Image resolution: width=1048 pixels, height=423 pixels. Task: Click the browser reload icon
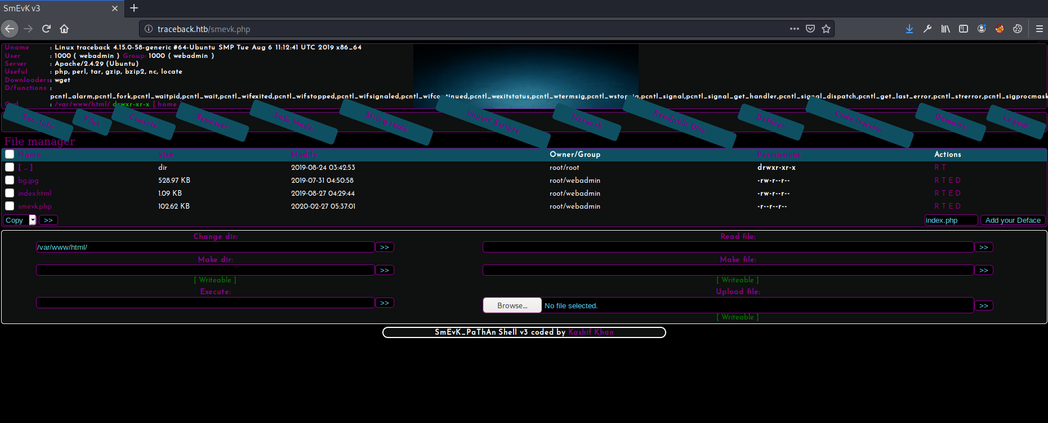pyautogui.click(x=46, y=29)
